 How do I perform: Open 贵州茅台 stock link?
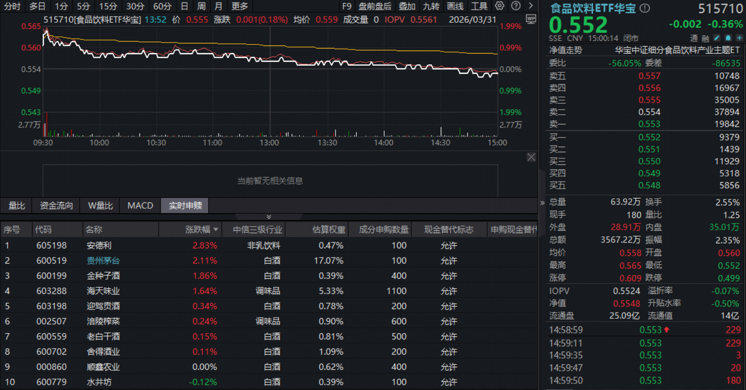pos(103,261)
